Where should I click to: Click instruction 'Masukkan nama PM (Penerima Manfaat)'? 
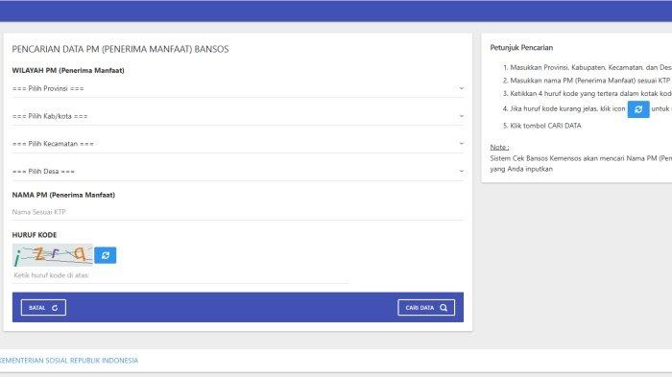[x=590, y=81]
